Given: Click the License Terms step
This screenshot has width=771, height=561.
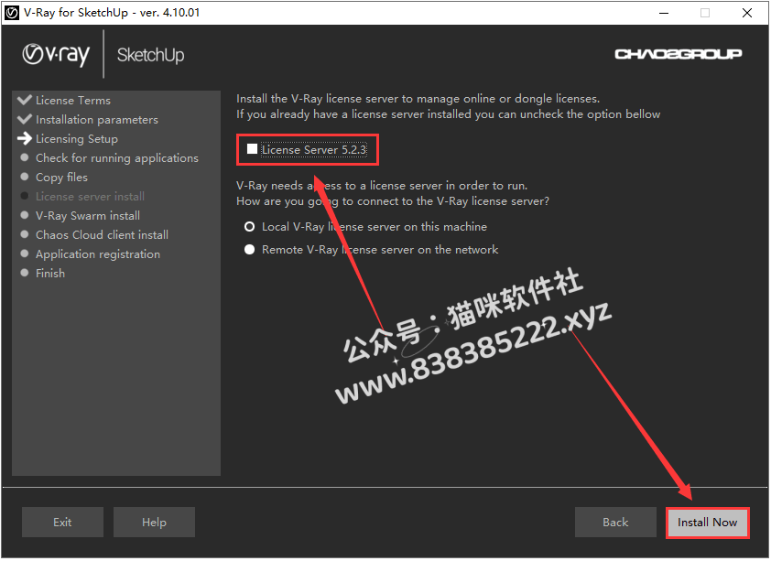Looking at the screenshot, I should coord(73,101).
